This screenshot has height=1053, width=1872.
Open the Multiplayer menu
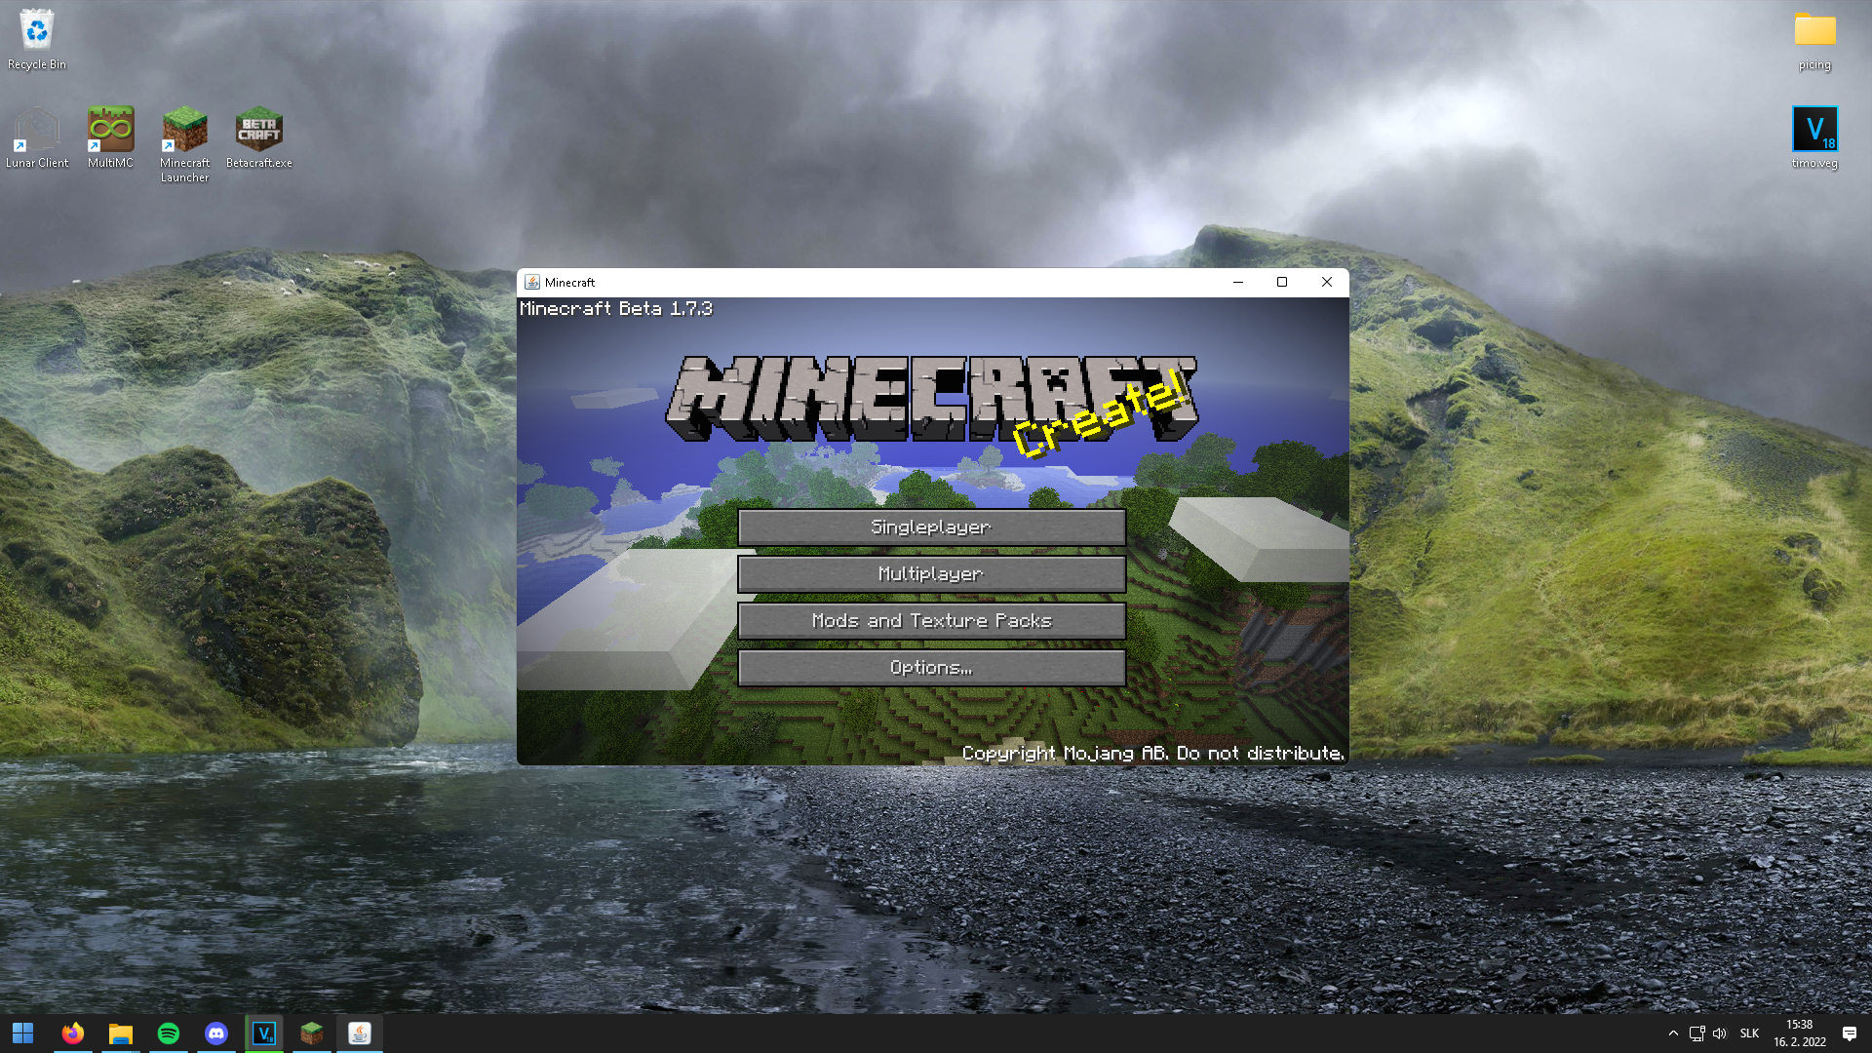coord(931,574)
